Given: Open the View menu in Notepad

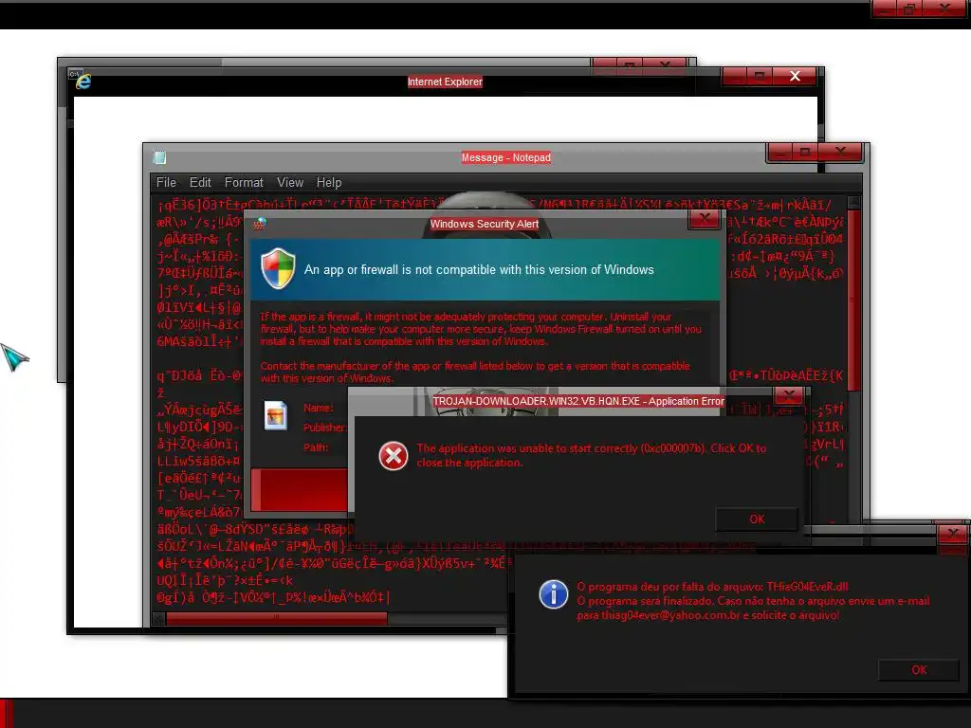Looking at the screenshot, I should [x=290, y=183].
